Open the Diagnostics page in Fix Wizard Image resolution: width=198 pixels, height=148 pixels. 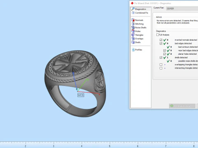pos(140,9)
